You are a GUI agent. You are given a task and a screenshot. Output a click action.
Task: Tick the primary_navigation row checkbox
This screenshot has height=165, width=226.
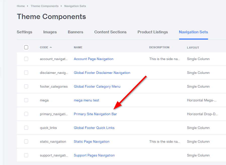pyautogui.click(x=26, y=114)
